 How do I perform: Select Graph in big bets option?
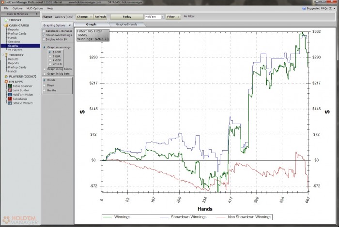tap(45, 74)
